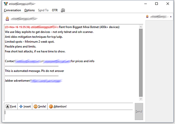
Task: Click the chat scrollbar up arrow
Action: click(141, 27)
